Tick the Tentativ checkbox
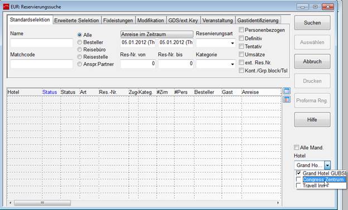This screenshot has width=348, height=210. (241, 46)
